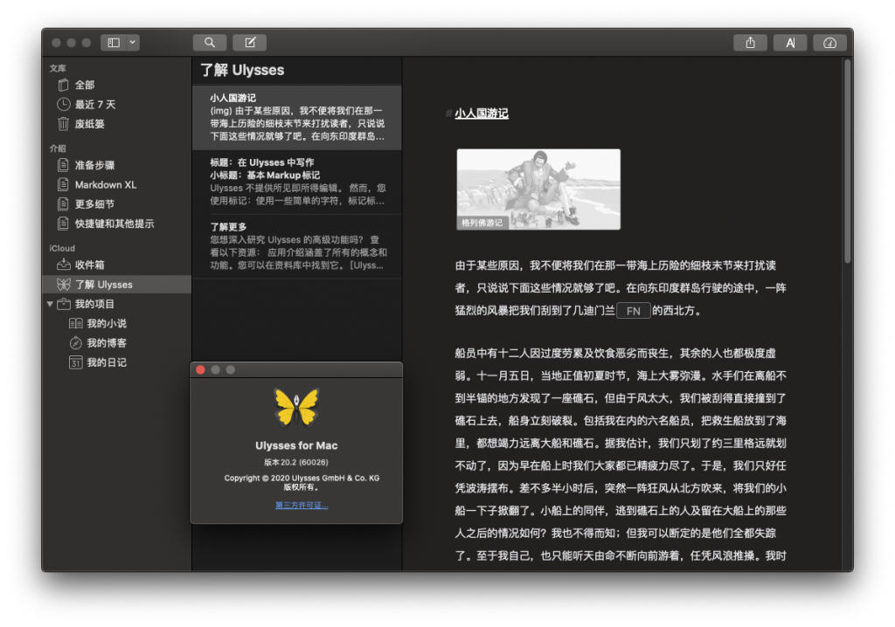Image resolution: width=895 pixels, height=627 pixels.
Task: Click the 版本 20.2 (60026) text
Action: coord(296,462)
